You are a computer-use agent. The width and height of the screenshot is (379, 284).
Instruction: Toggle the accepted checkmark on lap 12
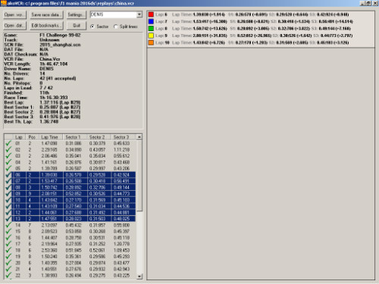[x=8, y=213]
